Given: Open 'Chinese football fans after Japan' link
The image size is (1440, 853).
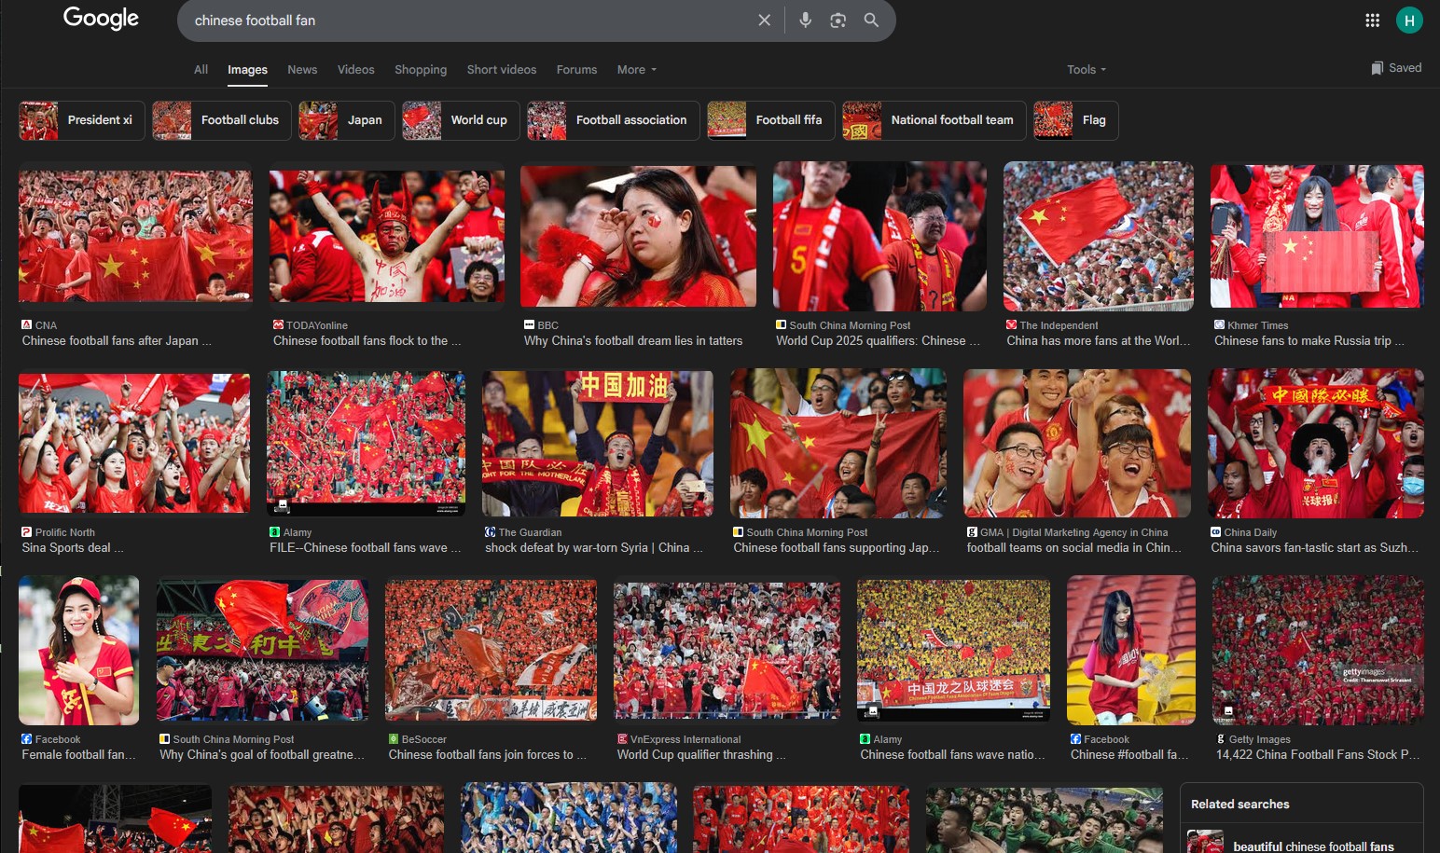Looking at the screenshot, I should pos(117,341).
